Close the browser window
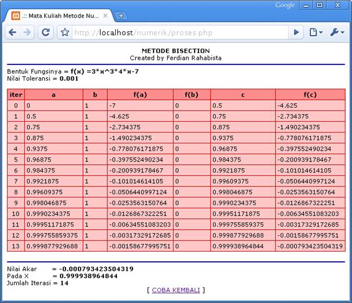 (337, 5)
